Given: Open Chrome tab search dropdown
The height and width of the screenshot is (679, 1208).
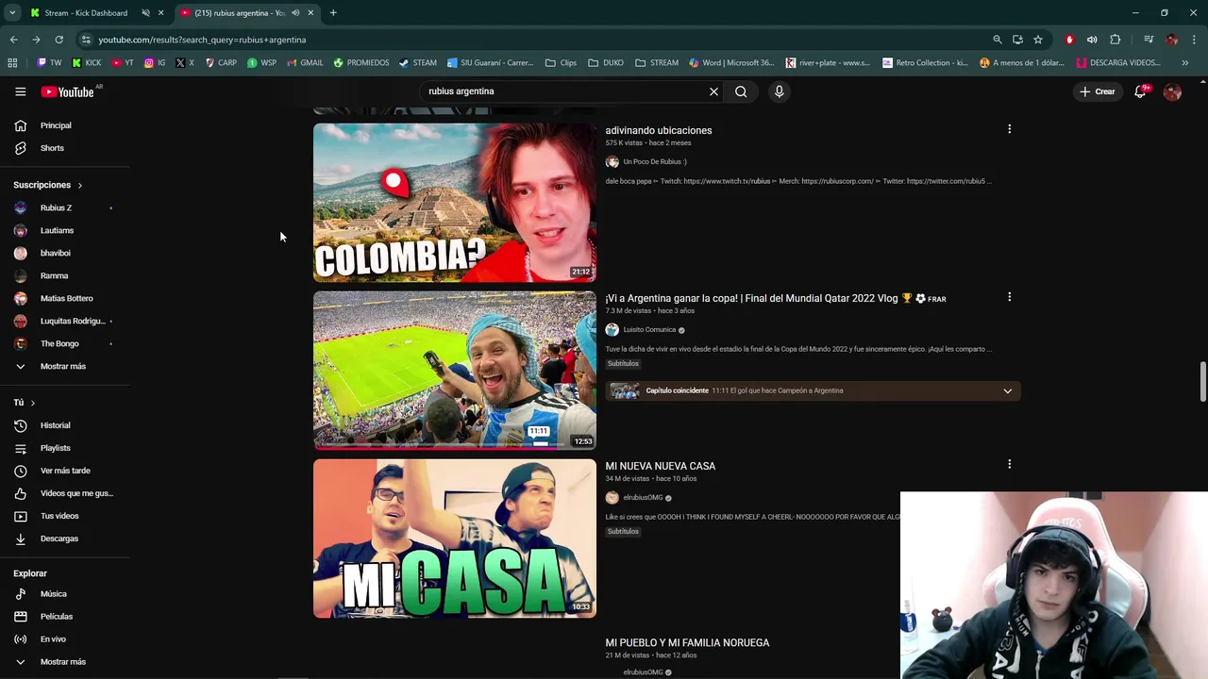Looking at the screenshot, I should click(12, 13).
